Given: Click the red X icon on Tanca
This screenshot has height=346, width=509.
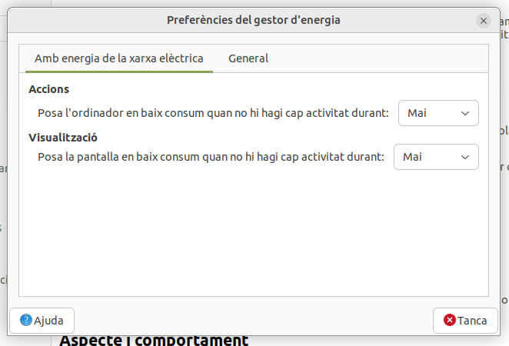Looking at the screenshot, I should click(x=449, y=321).
